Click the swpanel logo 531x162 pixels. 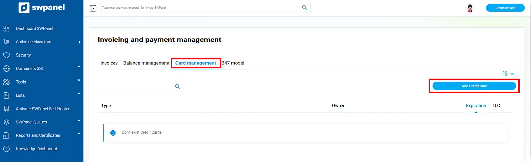click(41, 8)
